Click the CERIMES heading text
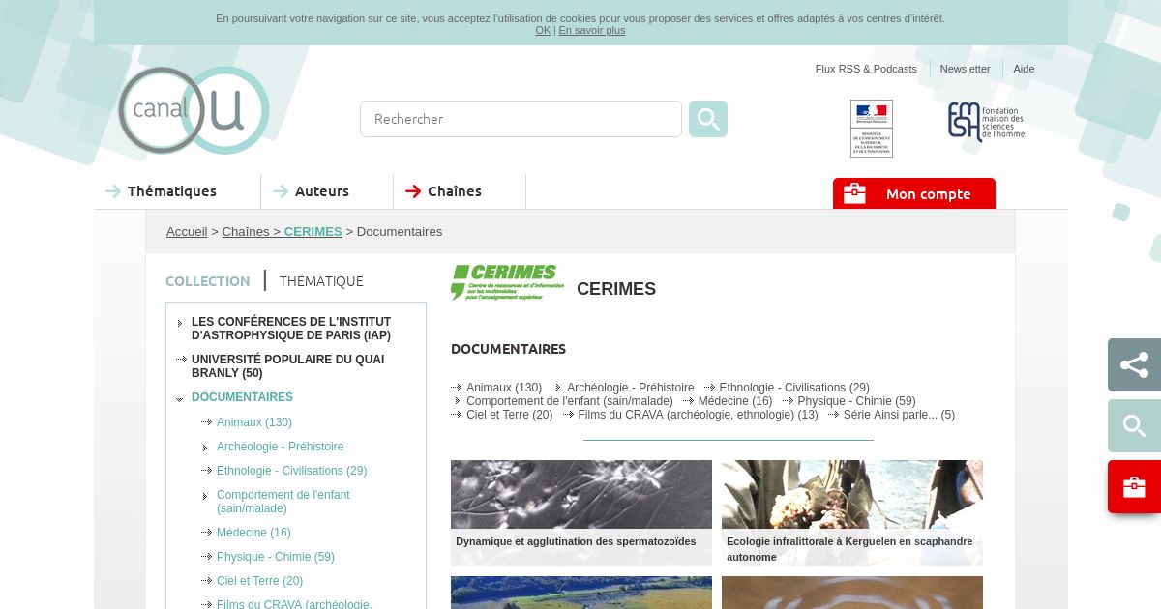Viewport: 1161px width, 609px height. (x=616, y=289)
